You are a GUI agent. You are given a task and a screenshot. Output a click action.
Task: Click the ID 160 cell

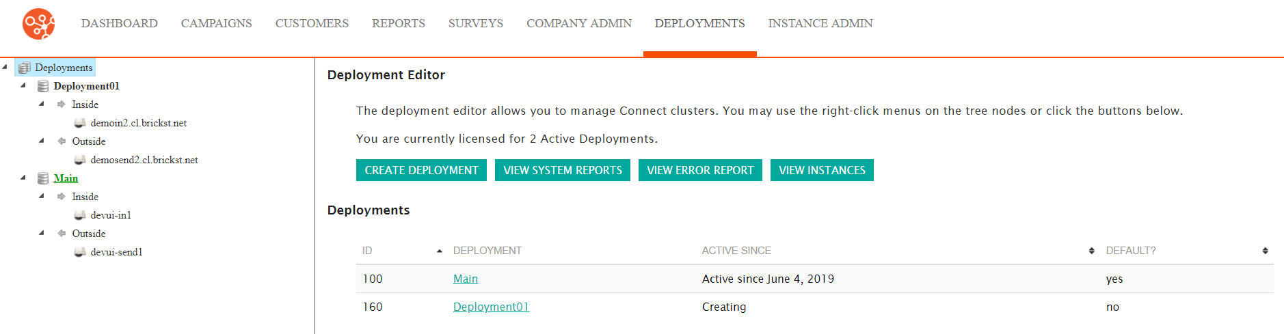pos(373,307)
